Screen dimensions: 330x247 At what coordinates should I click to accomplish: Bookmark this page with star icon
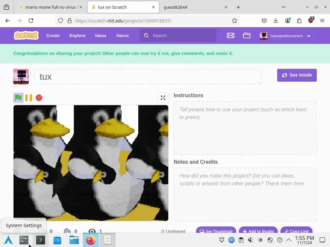(x=235, y=21)
